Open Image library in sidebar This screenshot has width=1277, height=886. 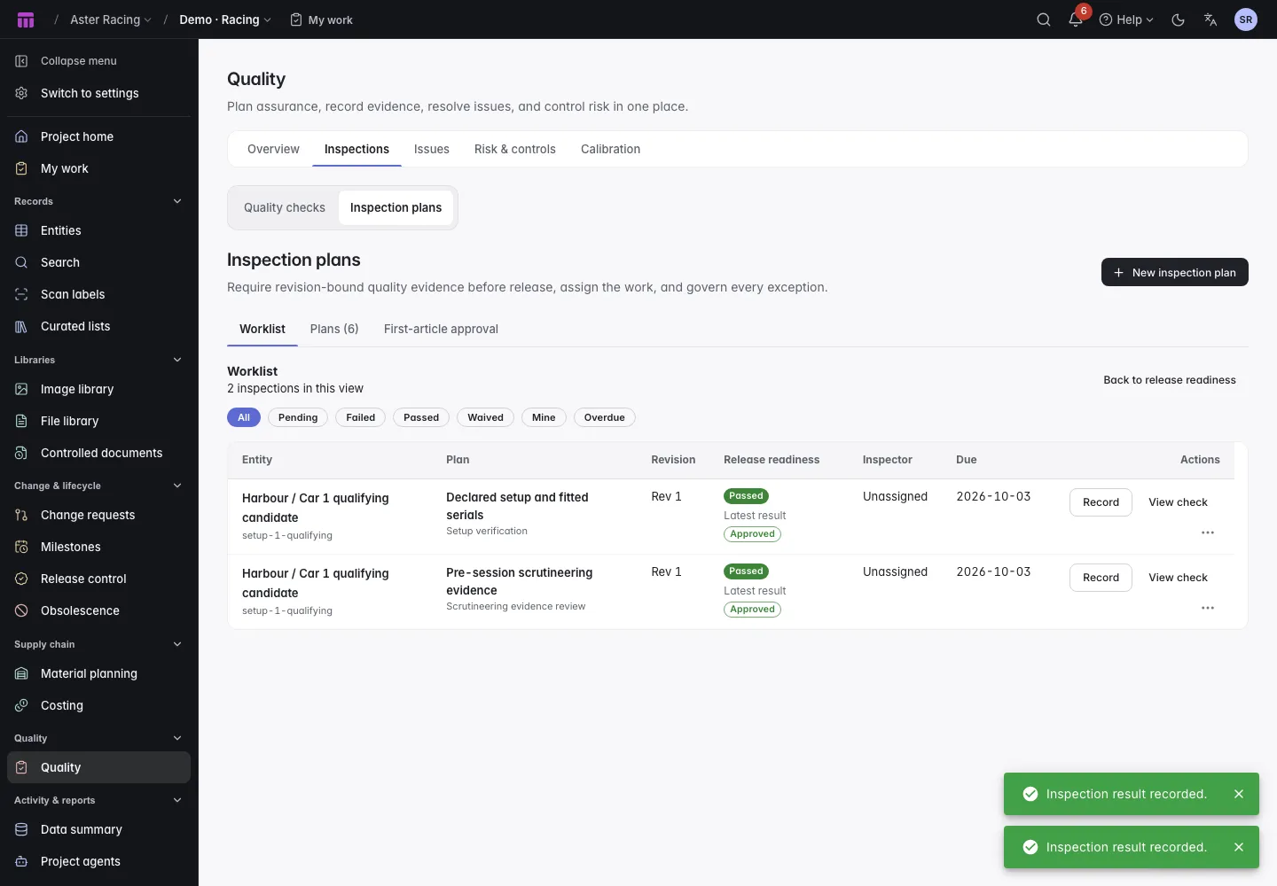pyautogui.click(x=98, y=389)
